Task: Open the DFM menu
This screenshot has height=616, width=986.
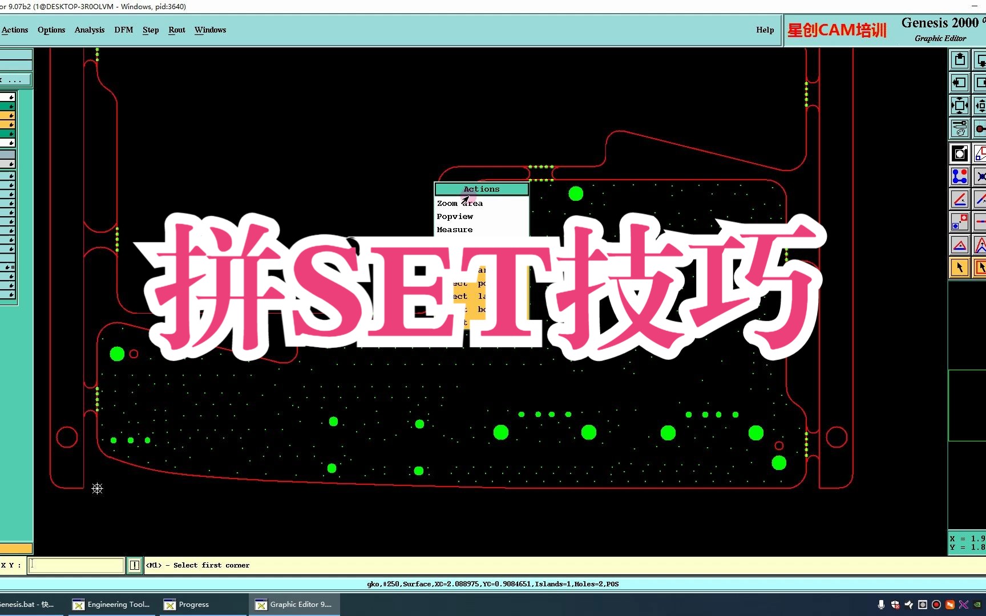Action: (x=123, y=30)
